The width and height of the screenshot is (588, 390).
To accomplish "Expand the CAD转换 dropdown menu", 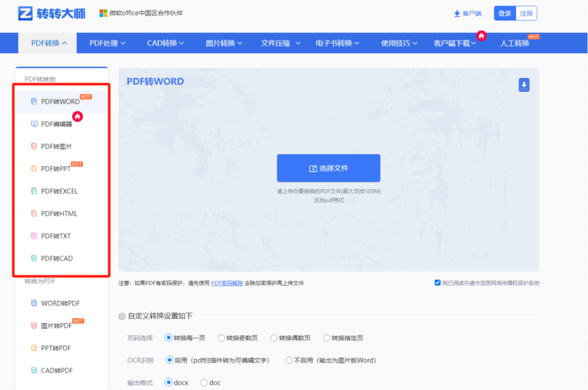I will coord(165,43).
